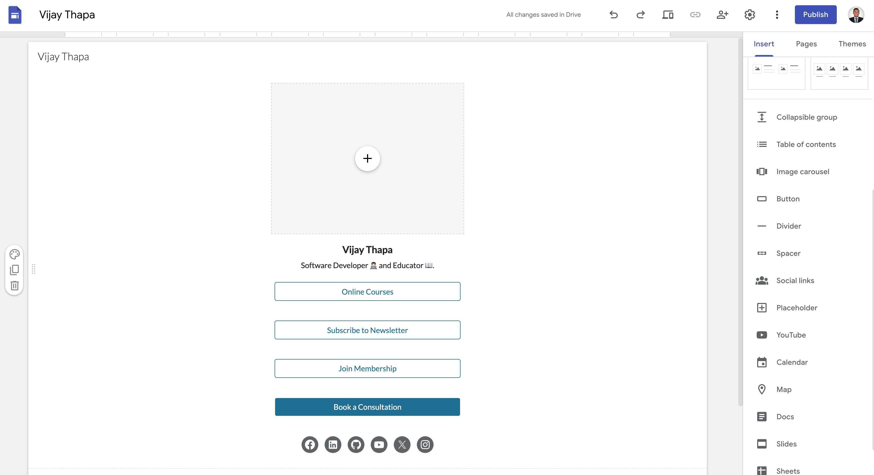Undo the last action
The image size is (874, 475).
tap(613, 15)
